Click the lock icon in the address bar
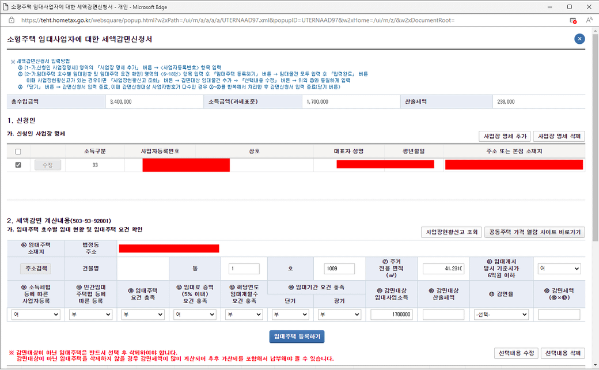This screenshot has width=599, height=370. tap(12, 20)
